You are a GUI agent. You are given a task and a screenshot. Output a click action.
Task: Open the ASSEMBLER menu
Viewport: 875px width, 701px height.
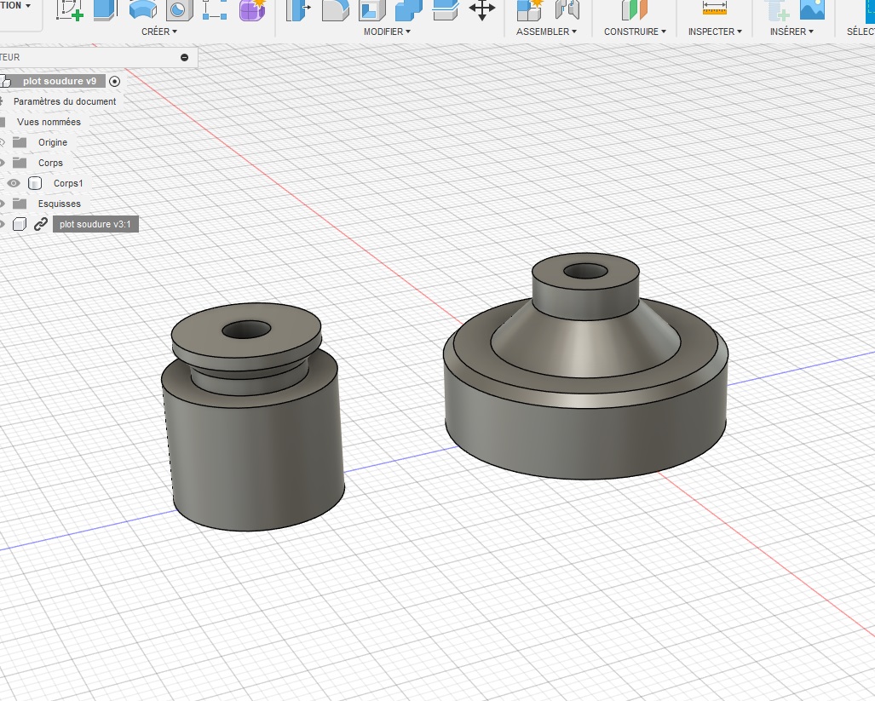pyautogui.click(x=546, y=32)
